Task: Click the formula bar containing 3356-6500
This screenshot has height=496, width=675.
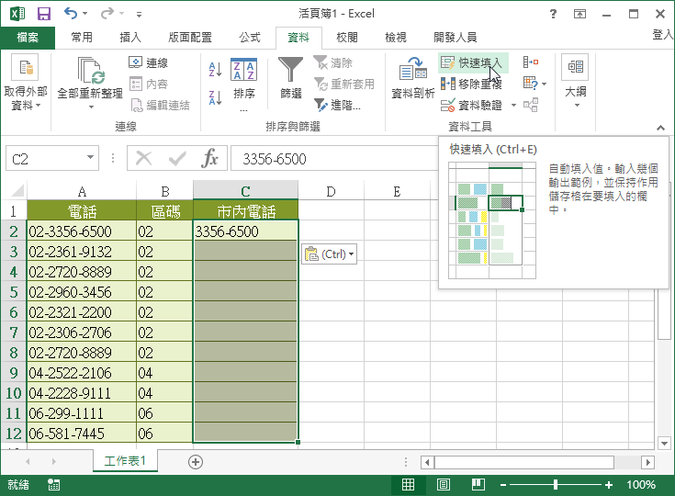Action: tap(334, 159)
